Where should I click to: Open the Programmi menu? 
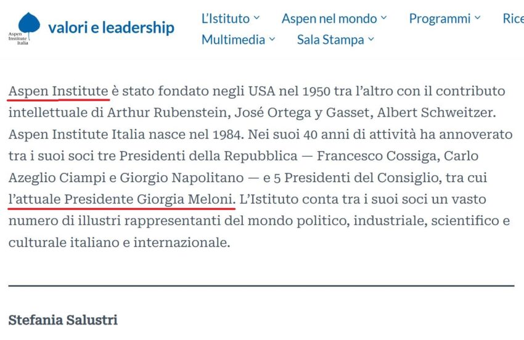[440, 19]
